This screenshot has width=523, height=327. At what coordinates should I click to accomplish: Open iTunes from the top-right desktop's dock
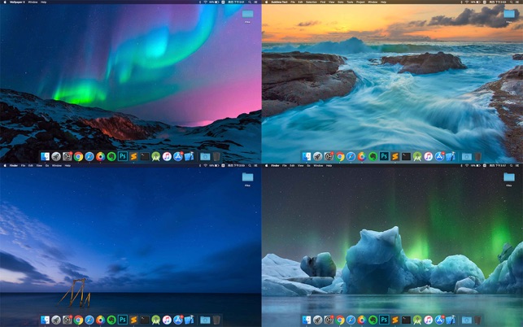pyautogui.click(x=428, y=156)
